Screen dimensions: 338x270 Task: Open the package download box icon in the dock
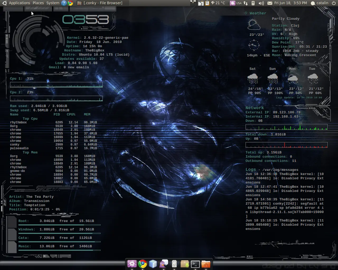point(185,264)
